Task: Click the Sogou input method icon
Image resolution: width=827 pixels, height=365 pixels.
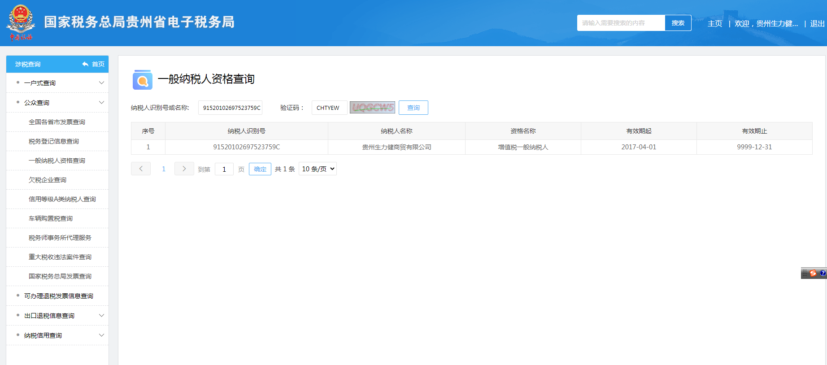Action: [813, 273]
